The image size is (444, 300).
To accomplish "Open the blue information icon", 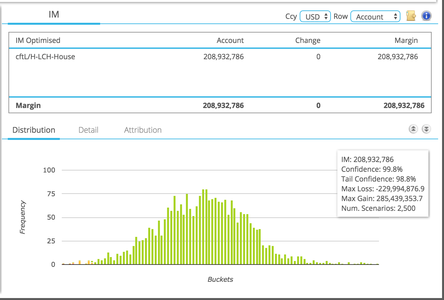I will [x=426, y=16].
